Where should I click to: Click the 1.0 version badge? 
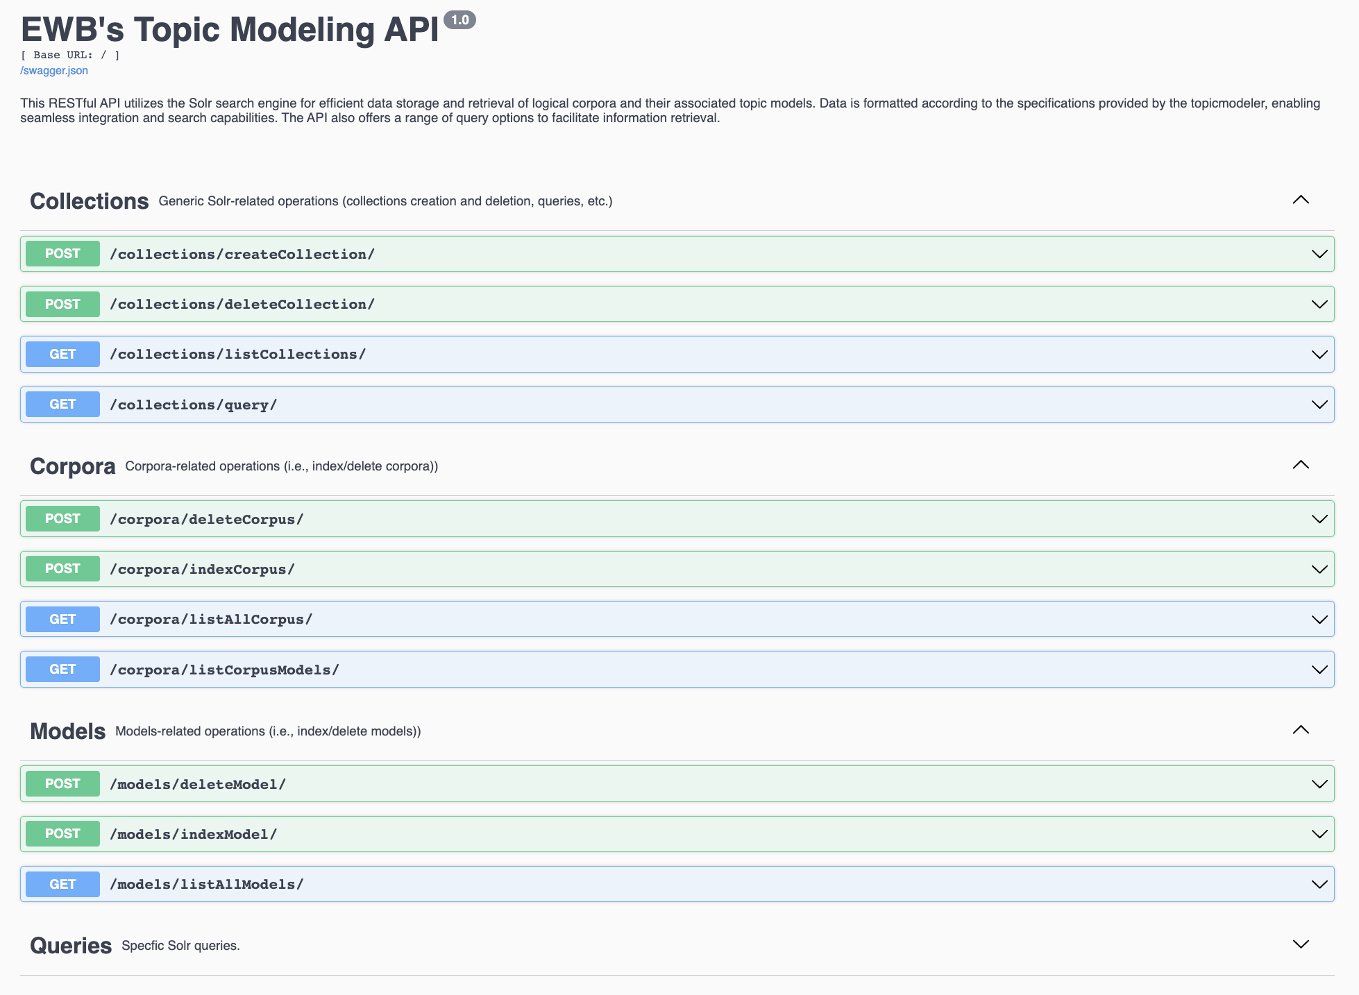click(459, 20)
